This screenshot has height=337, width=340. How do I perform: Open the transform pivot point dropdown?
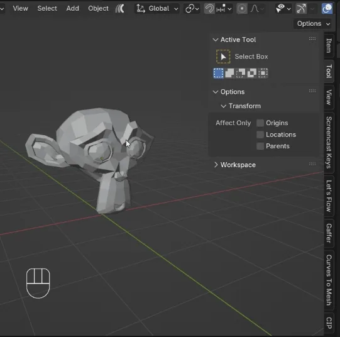(192, 9)
